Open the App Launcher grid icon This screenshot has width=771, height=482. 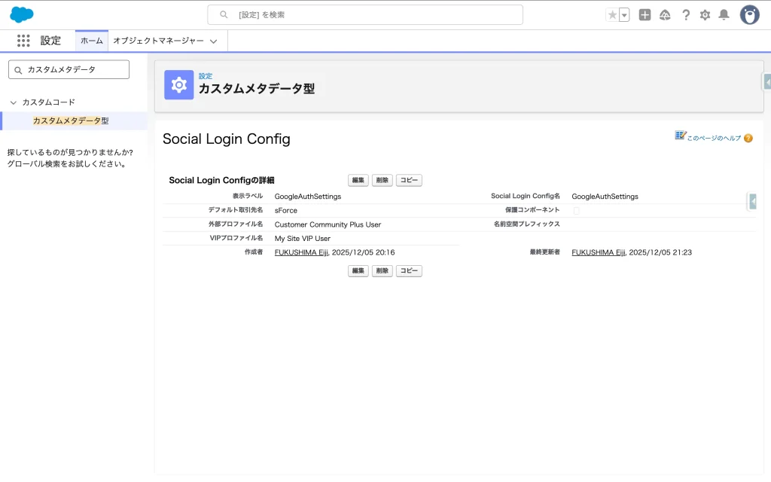tap(23, 41)
